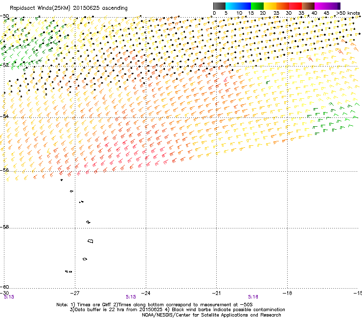Click the '-50' latitude axis label
362x318 pixels.
4,16
